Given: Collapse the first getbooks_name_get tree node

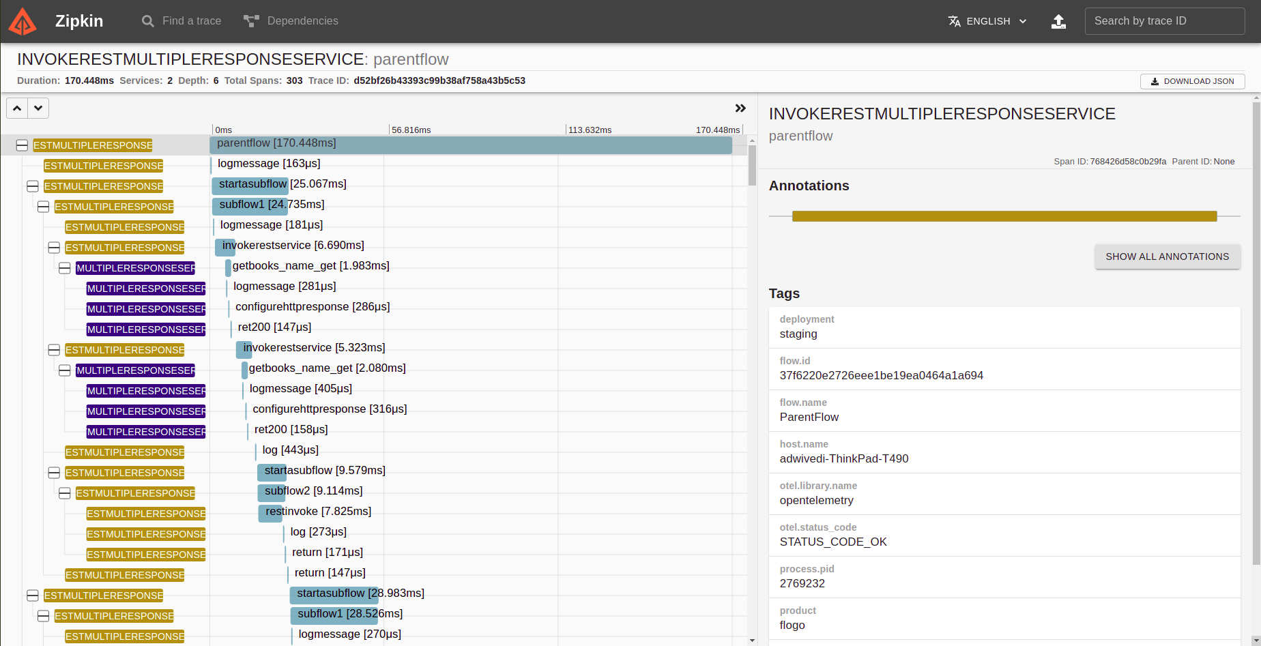Looking at the screenshot, I should (65, 268).
